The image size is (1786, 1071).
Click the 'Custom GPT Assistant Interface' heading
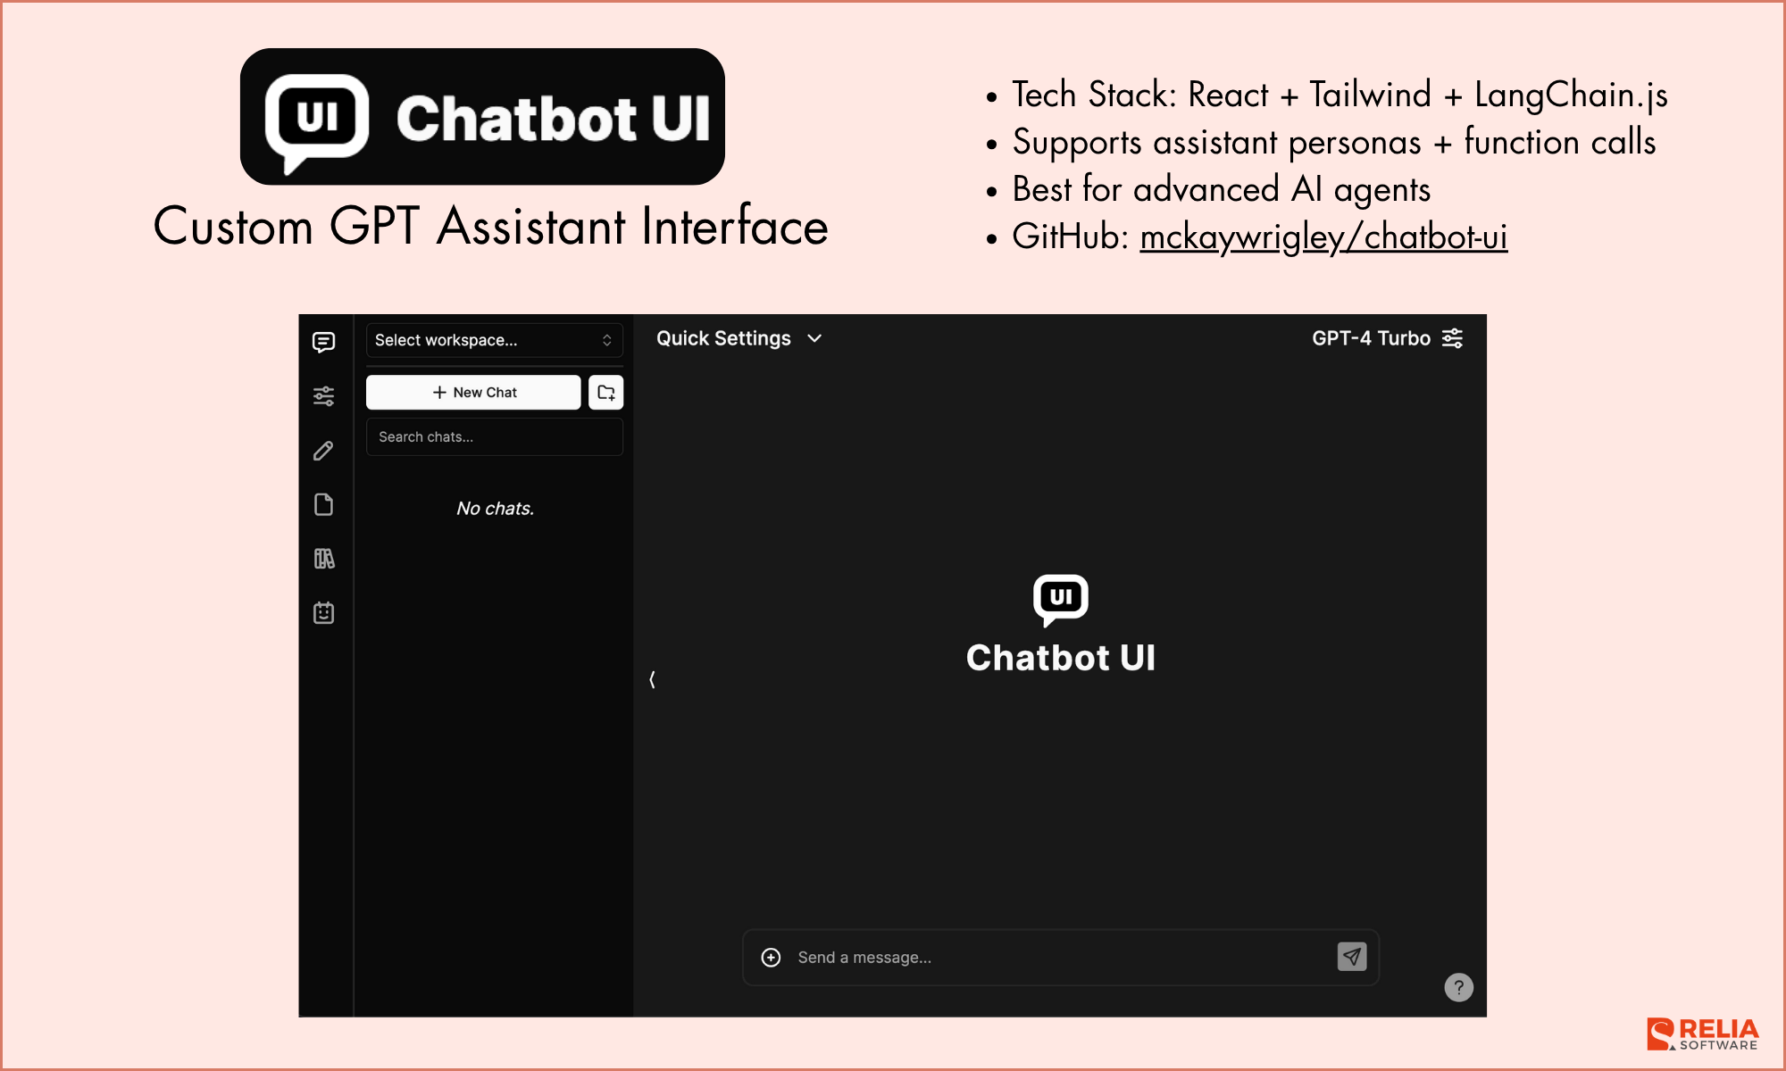491,227
